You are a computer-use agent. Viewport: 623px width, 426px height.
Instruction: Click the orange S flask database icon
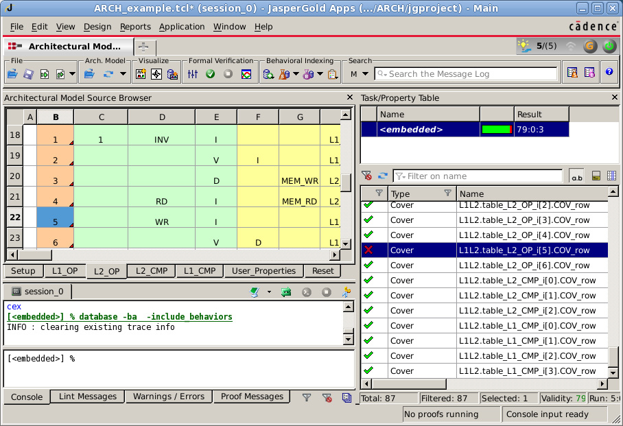284,74
